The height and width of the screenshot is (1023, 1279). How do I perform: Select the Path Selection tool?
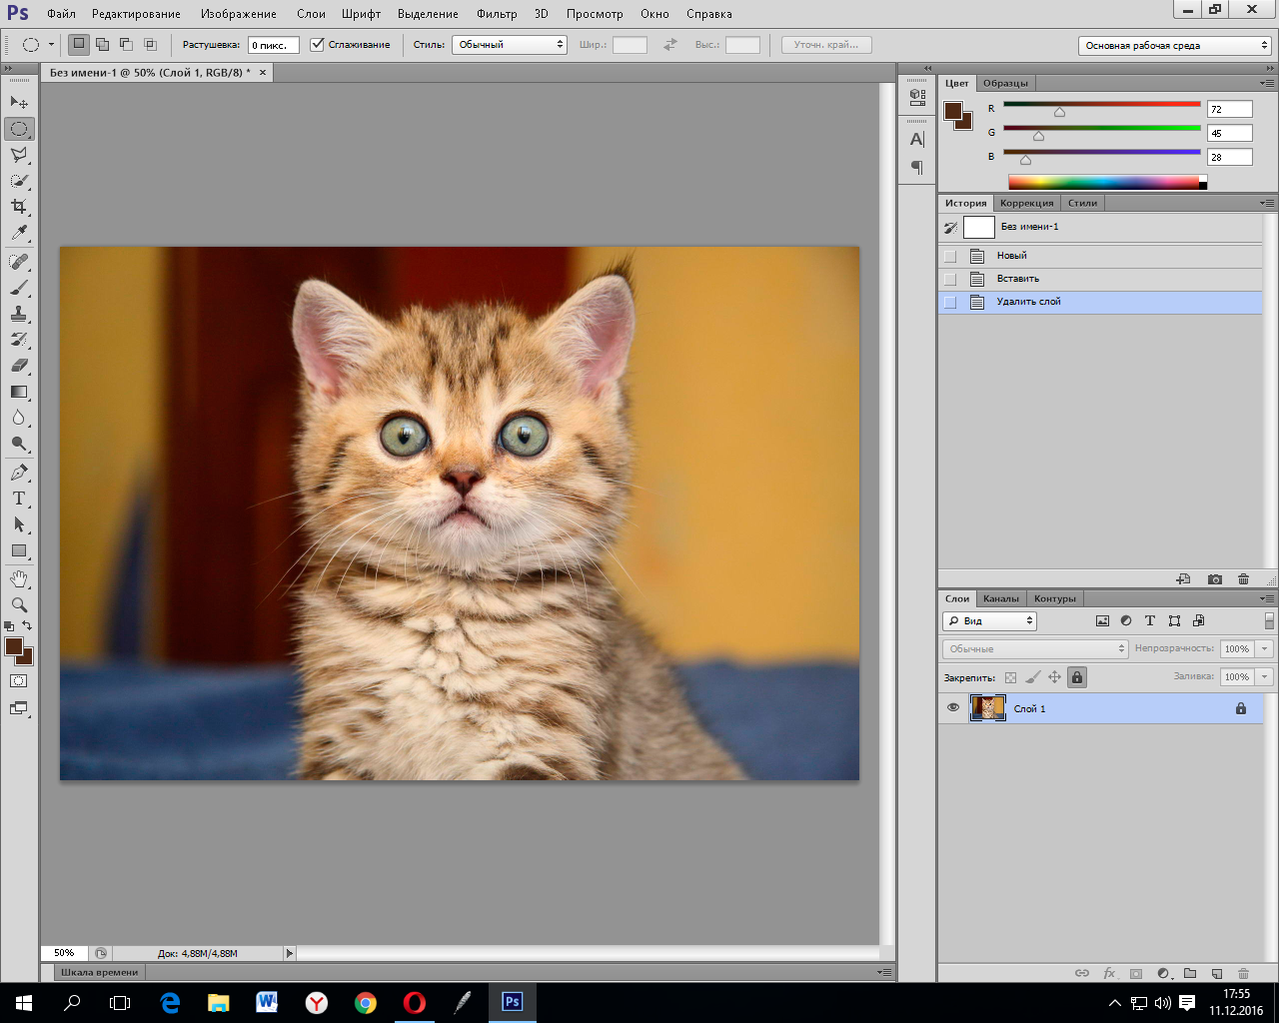pos(19,524)
